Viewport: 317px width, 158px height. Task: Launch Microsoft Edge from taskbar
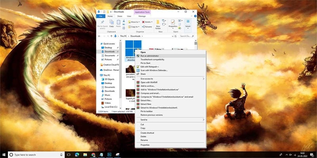[77, 154]
